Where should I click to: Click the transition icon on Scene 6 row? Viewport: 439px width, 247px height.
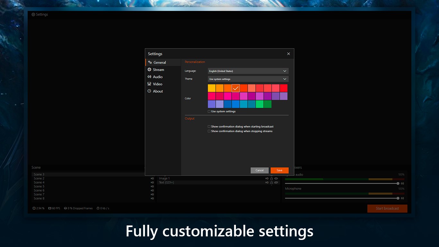point(152,190)
